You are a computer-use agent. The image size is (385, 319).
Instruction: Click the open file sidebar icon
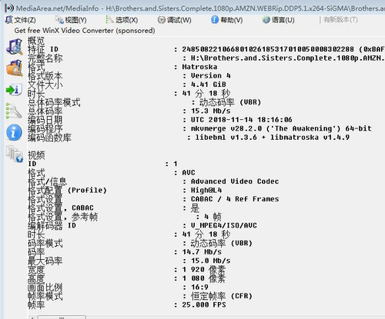click(x=15, y=47)
